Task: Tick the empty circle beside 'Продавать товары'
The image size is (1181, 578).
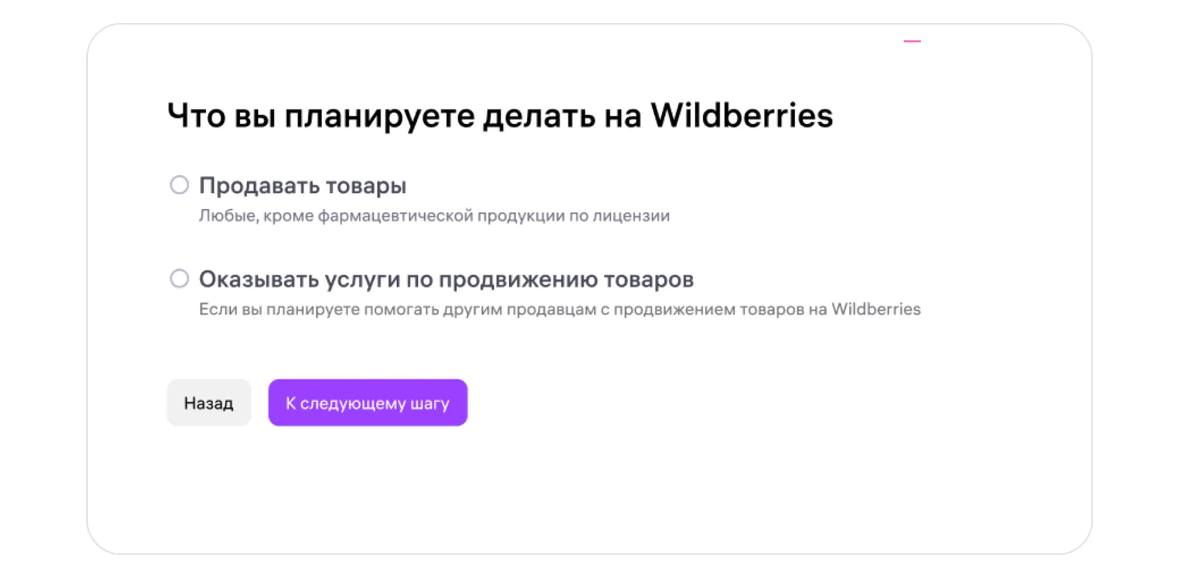Action: (x=179, y=185)
